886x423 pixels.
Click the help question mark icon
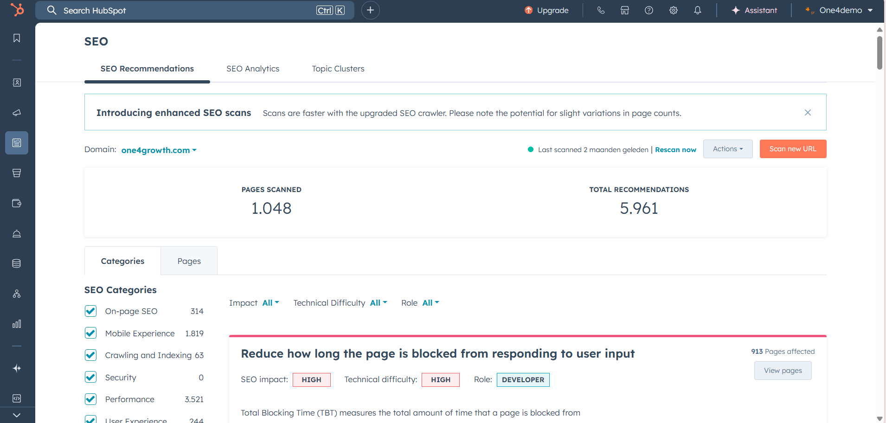tap(649, 10)
